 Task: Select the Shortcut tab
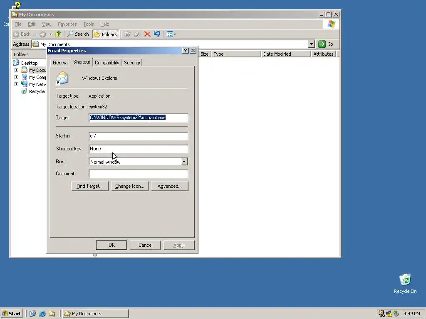[x=82, y=62]
